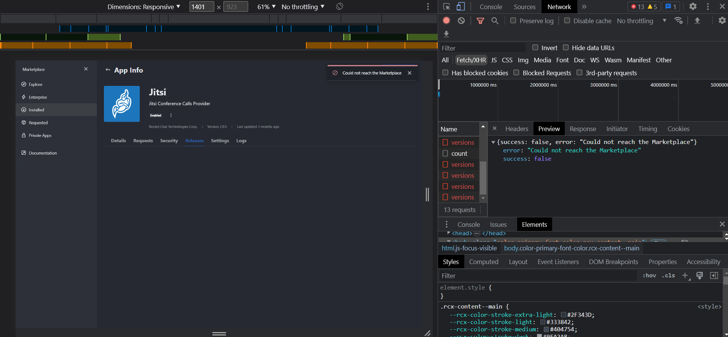The width and height of the screenshot is (728, 337).
Task: Enable Preserve log checkbox
Action: point(513,21)
